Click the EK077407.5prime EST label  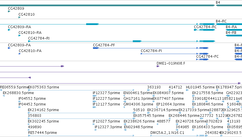168,99
